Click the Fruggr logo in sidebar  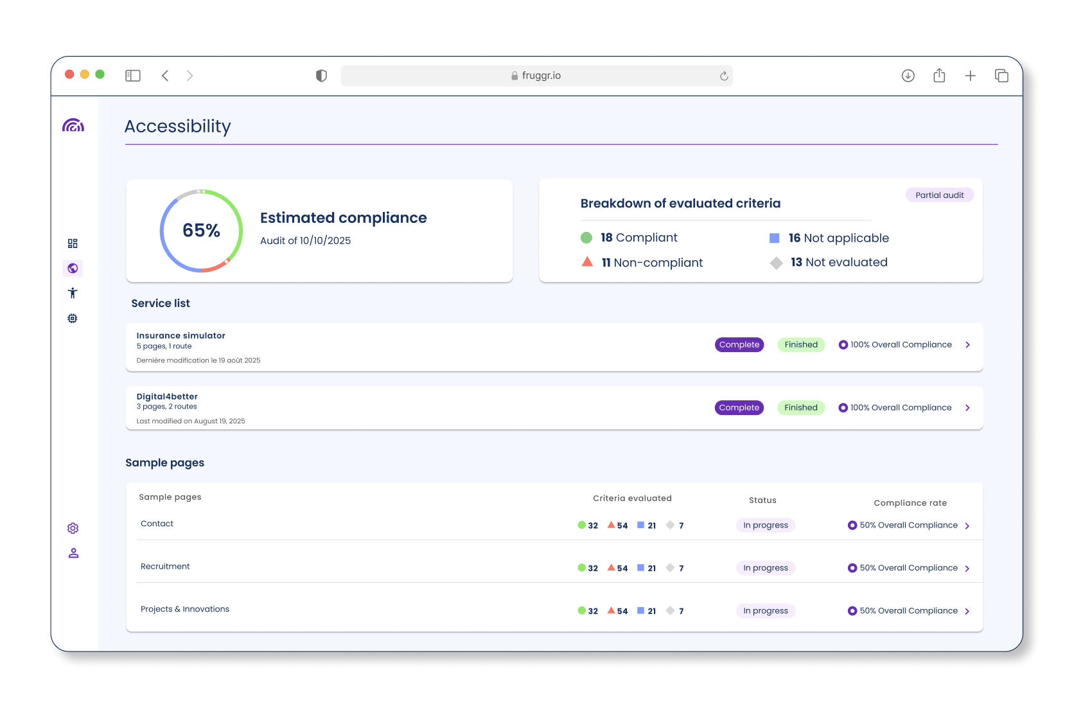click(73, 125)
